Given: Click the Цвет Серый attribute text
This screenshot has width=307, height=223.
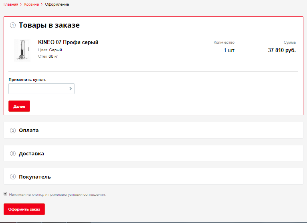Looking at the screenshot, I should tap(50, 50).
